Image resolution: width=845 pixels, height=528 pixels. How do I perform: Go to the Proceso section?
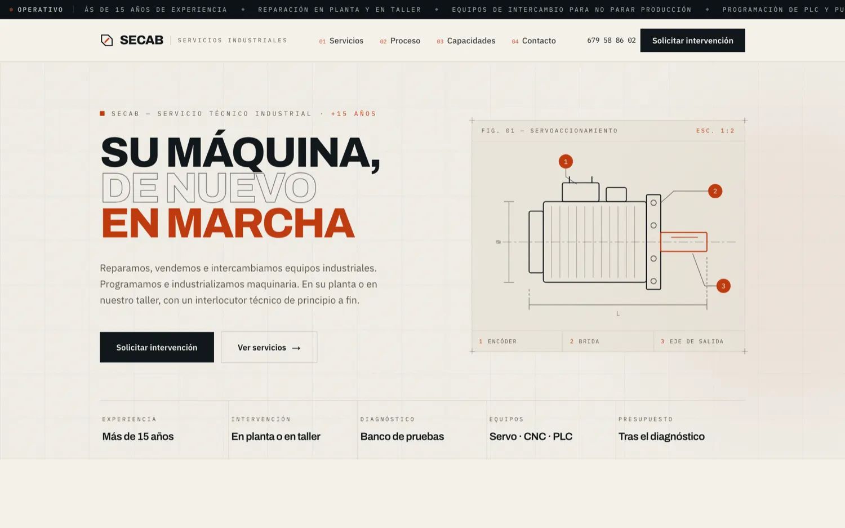click(400, 41)
